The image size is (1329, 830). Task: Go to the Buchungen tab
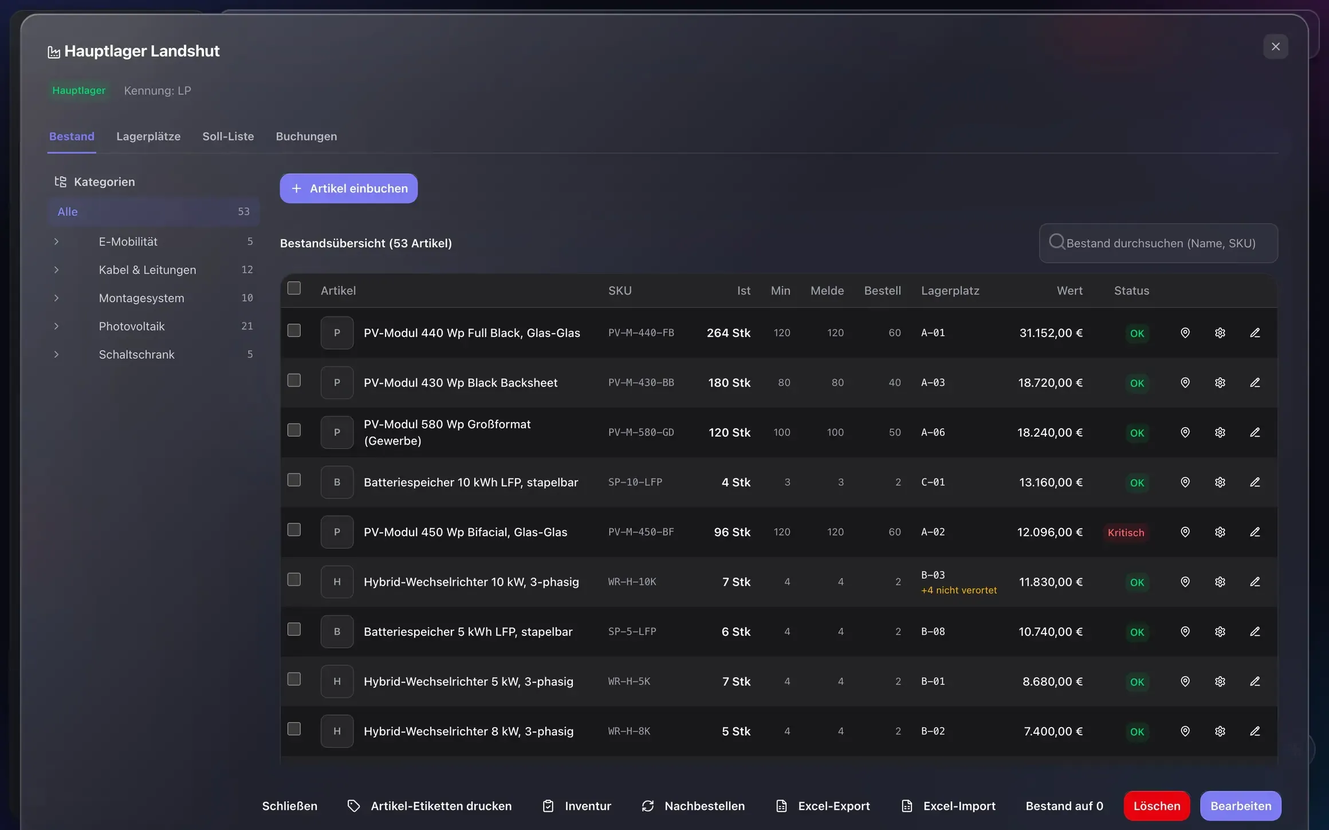(x=306, y=136)
